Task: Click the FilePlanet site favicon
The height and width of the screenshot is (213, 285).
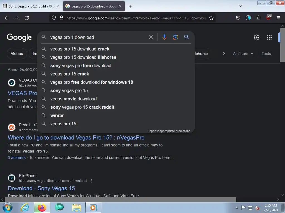Action: 12,178
